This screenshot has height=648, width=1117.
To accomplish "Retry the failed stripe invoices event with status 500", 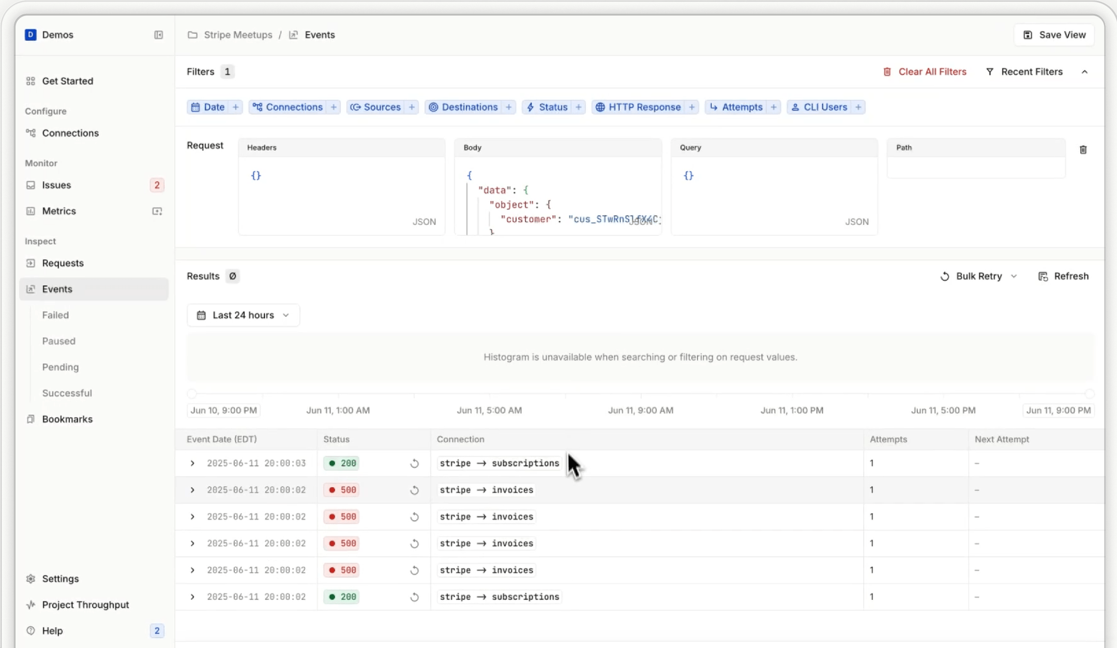I will pos(415,490).
